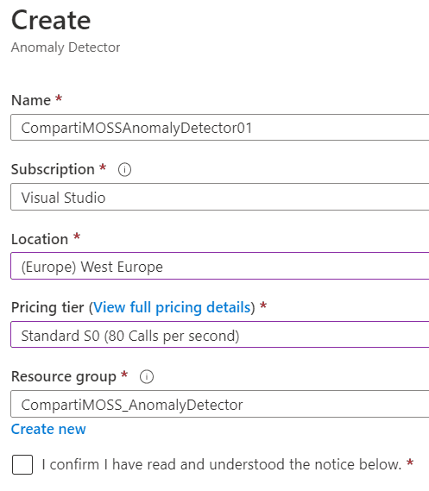The height and width of the screenshot is (491, 429).
Task: Open the Subscription dropdown showing Visual Studio
Action: click(x=220, y=197)
